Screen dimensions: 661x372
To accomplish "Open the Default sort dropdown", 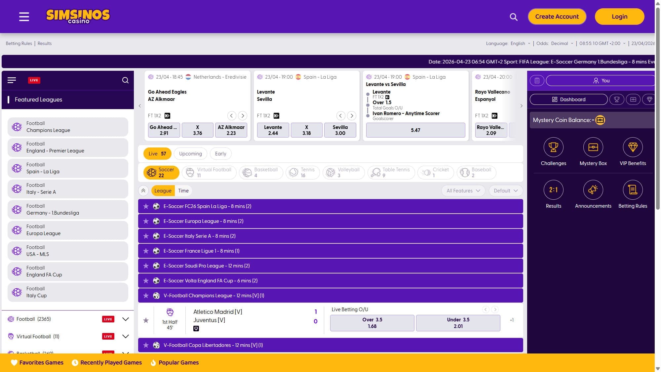I will 506,191.
